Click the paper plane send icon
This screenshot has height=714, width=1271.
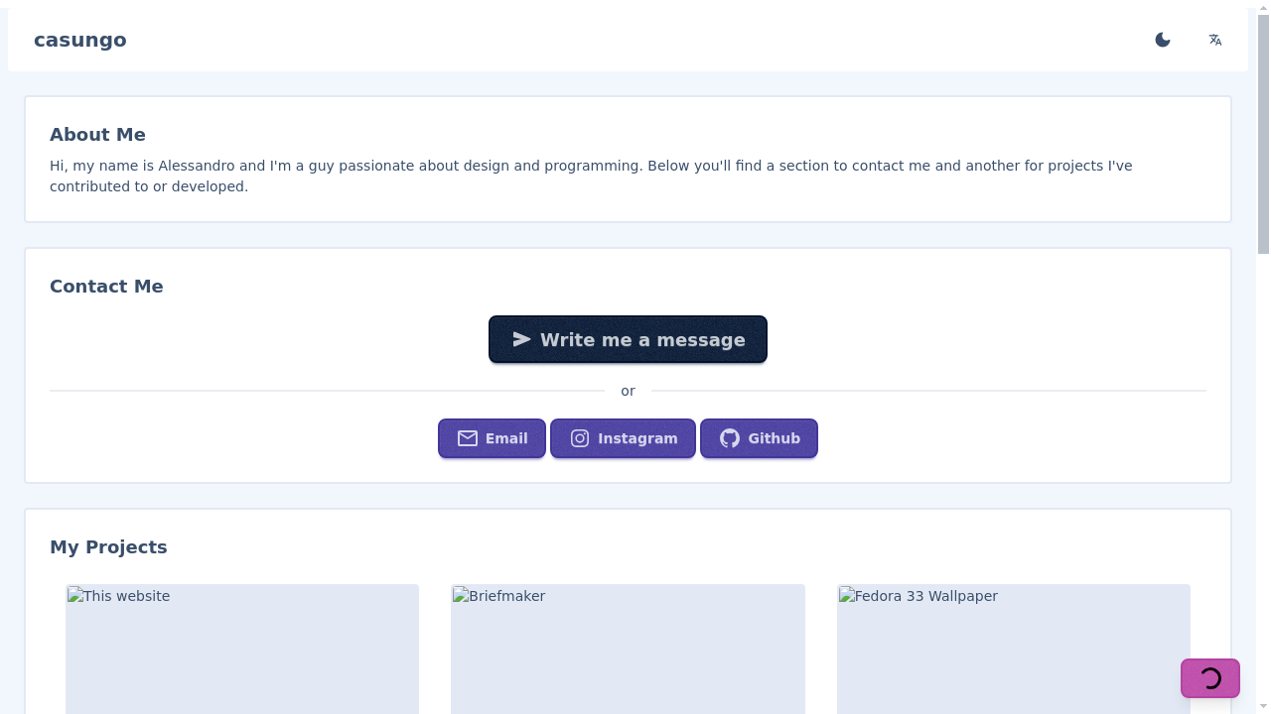click(x=521, y=339)
